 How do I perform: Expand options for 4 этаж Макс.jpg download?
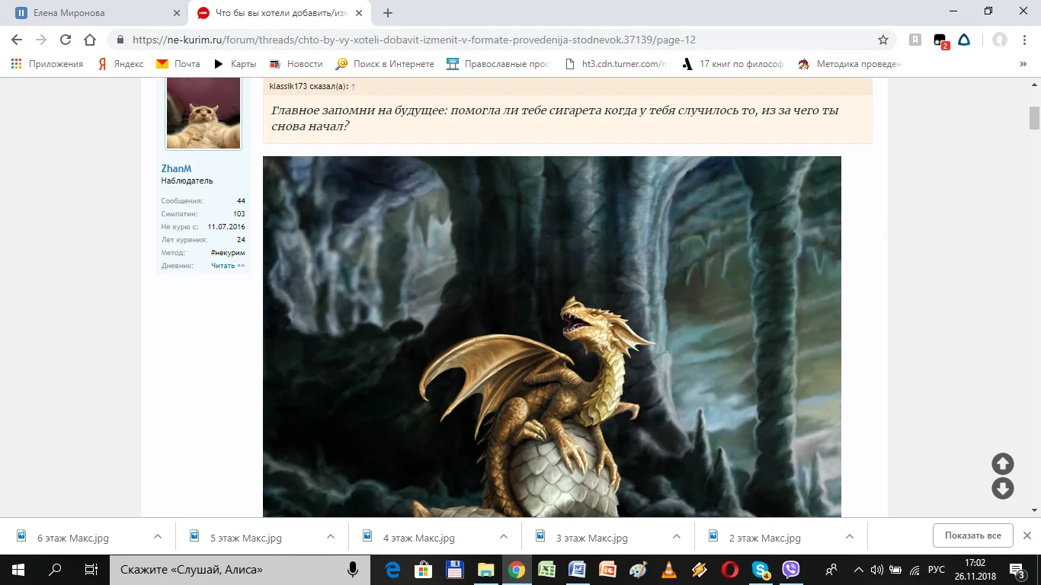pyautogui.click(x=504, y=536)
